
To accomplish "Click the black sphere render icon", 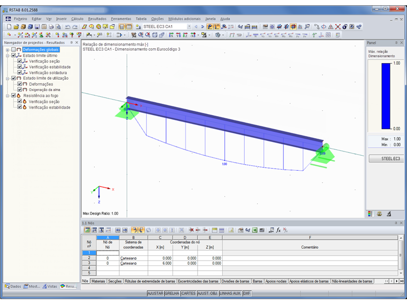I will coord(345,27).
